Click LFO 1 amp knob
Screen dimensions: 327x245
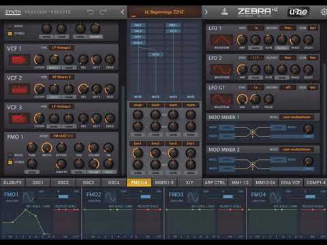point(242,39)
